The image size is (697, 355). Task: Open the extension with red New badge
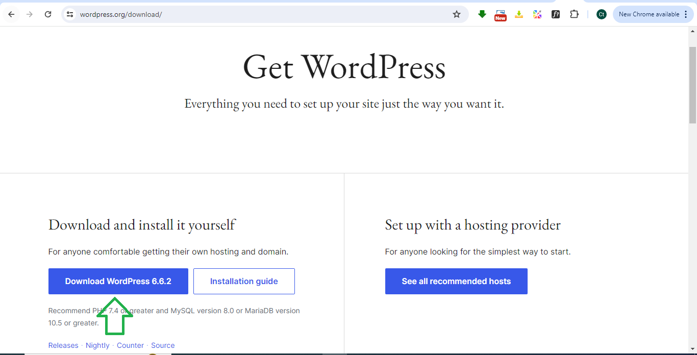[x=501, y=15]
